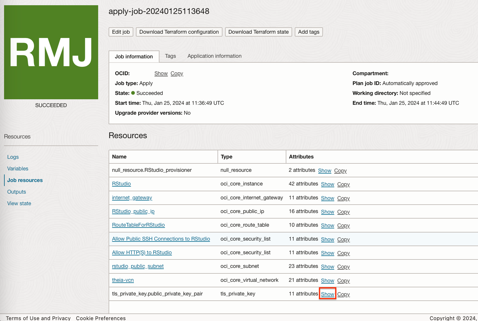Screen dimensions: 478x321
Task: Switch to the Tags tab
Action: click(170, 56)
